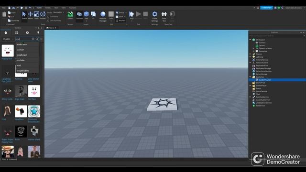Open Toolbox Creations lightbulb tab icon
Screen dimensions: 306x172
[38, 32]
